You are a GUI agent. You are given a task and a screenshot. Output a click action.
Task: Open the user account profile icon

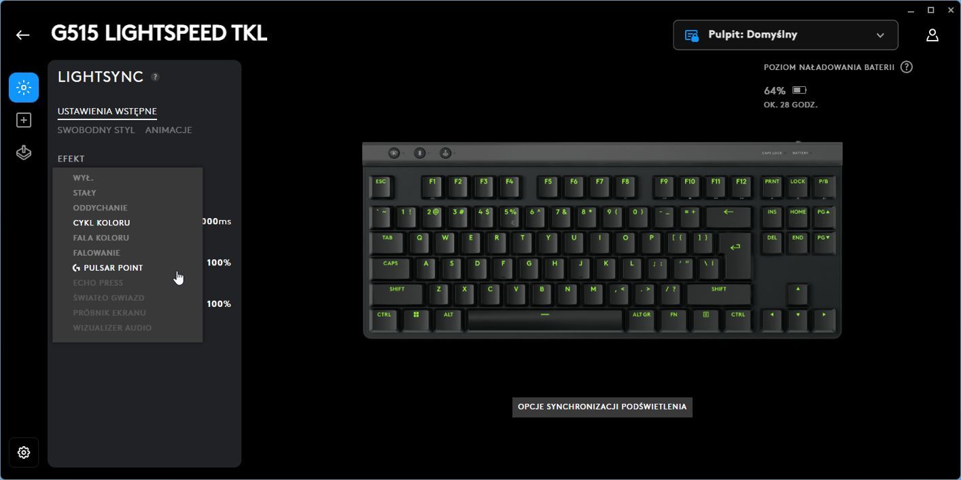coord(932,35)
